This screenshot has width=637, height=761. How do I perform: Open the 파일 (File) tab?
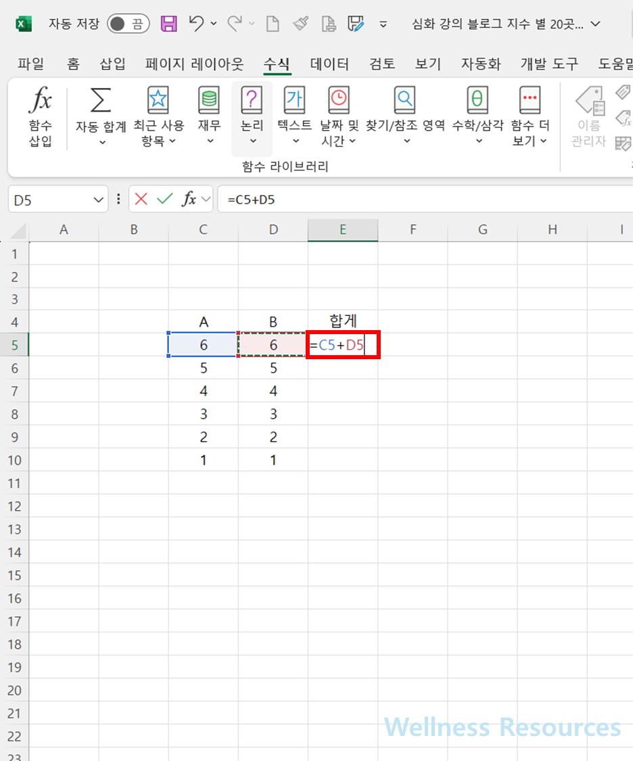31,64
